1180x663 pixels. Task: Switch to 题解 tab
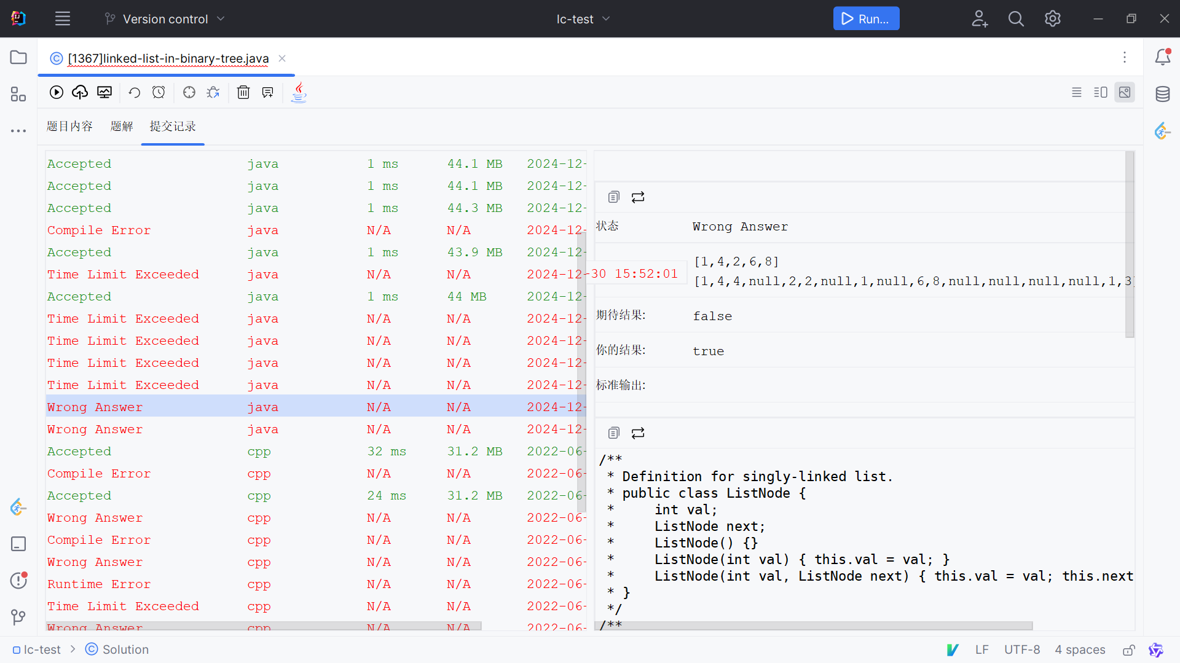[122, 126]
